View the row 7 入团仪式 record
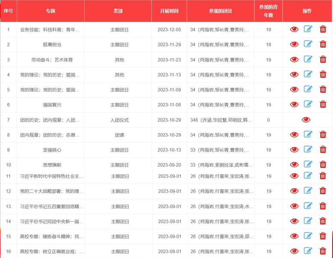 [306, 120]
